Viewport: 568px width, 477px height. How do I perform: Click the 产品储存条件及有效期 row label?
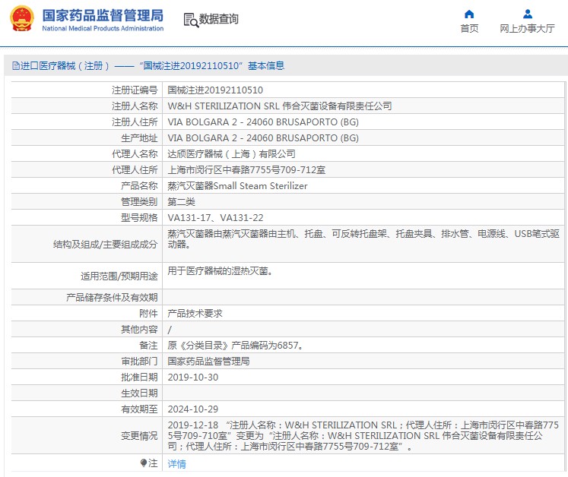click(x=112, y=298)
